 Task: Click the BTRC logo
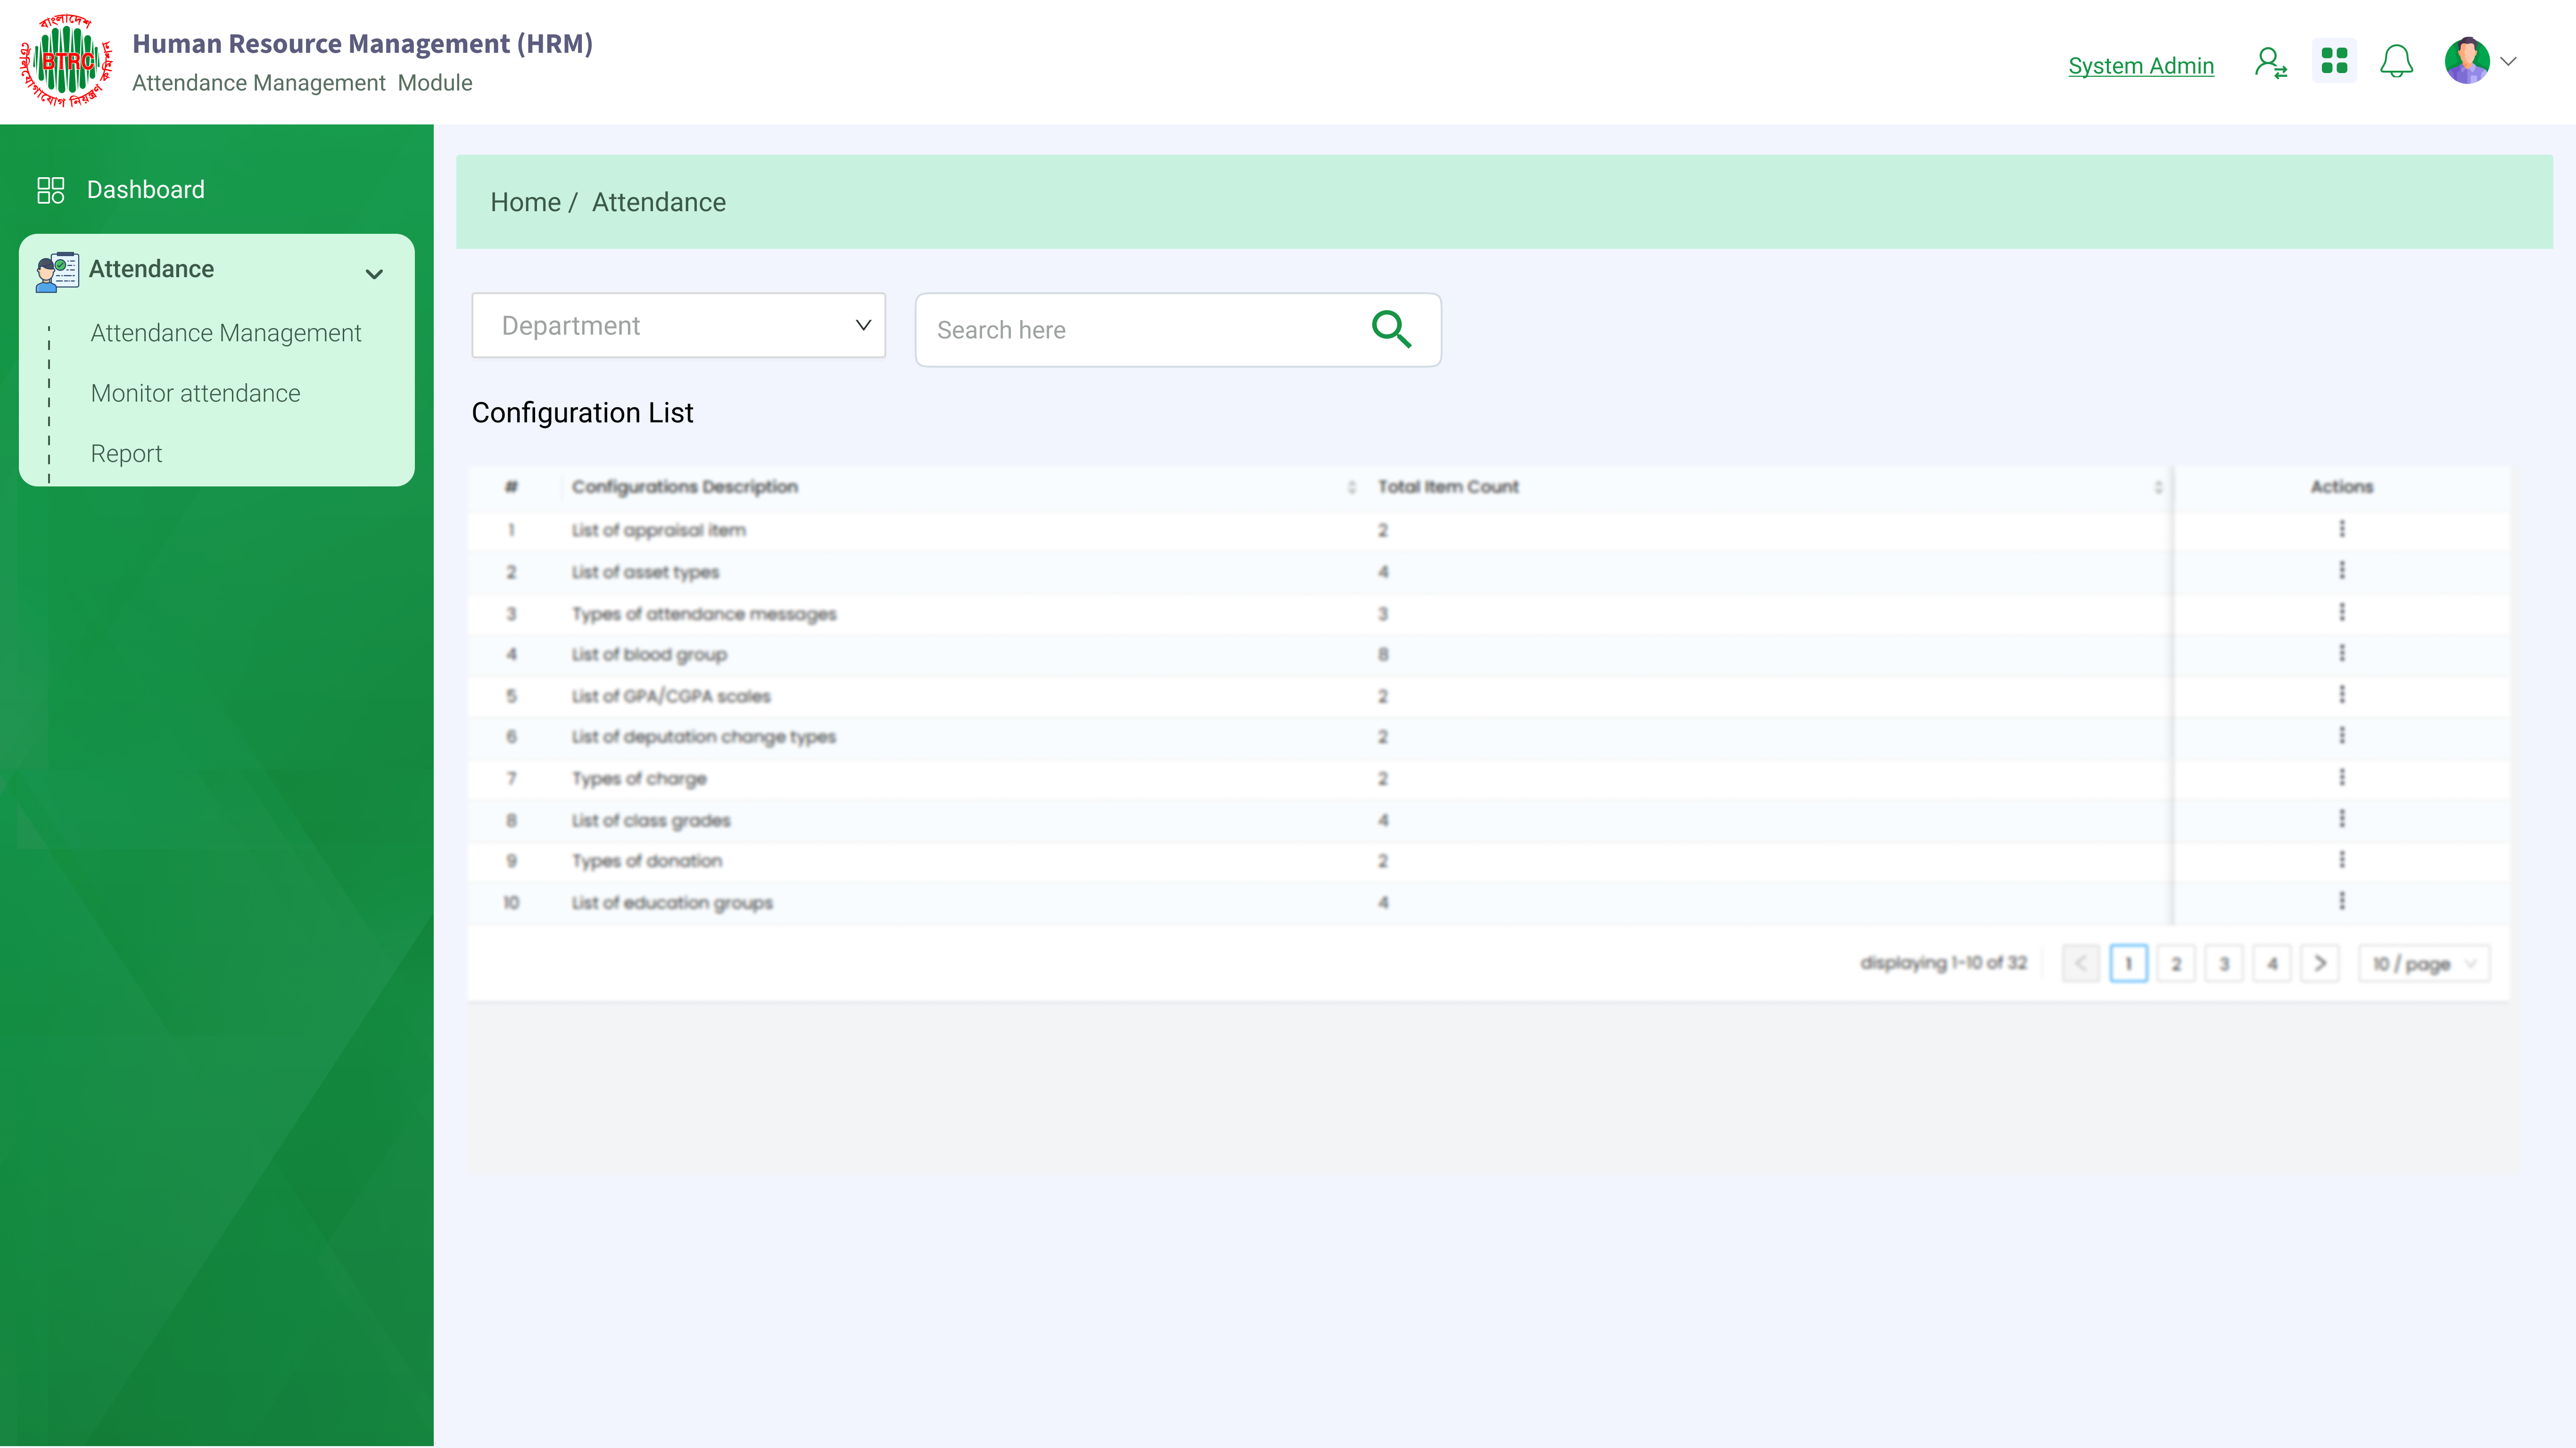[x=66, y=61]
